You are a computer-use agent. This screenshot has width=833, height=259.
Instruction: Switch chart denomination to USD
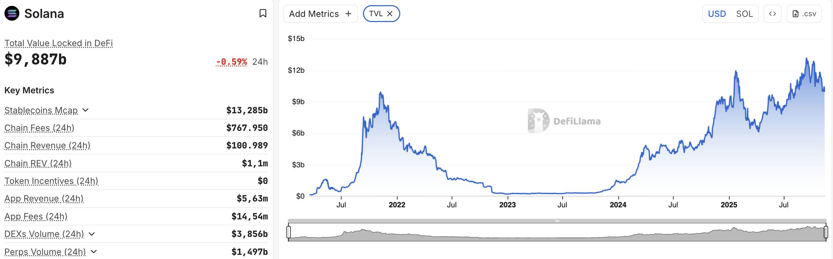pos(717,14)
